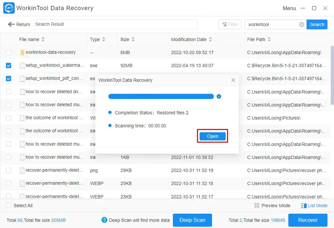Check the how to recover deleted do... checkbox
This screenshot has height=228, width=334.
(x=8, y=92)
